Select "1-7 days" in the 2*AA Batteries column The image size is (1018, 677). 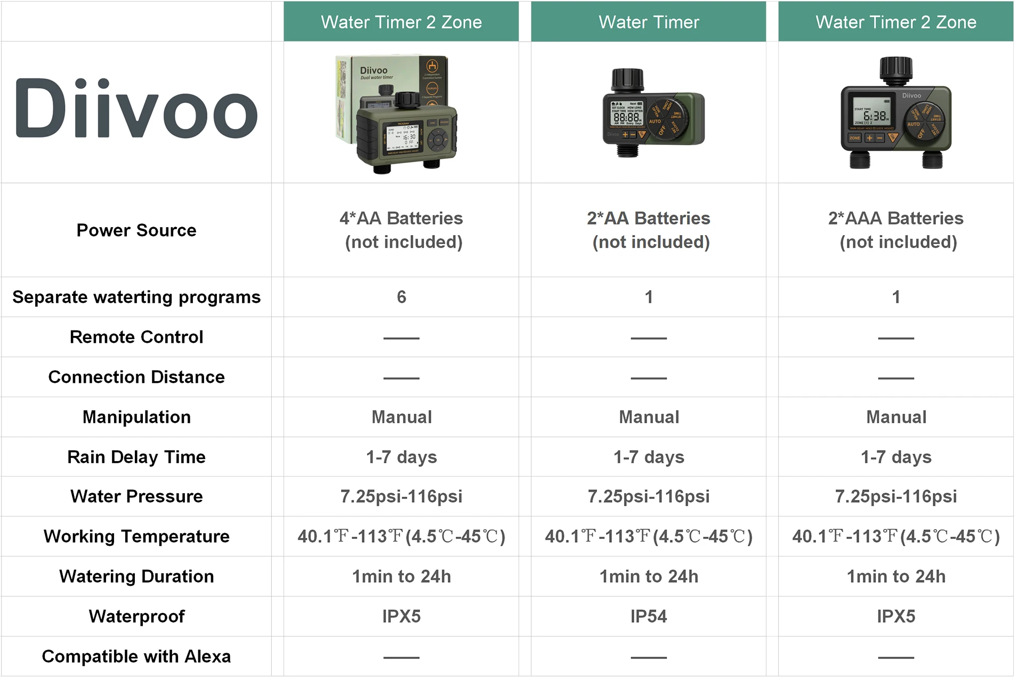point(649,457)
